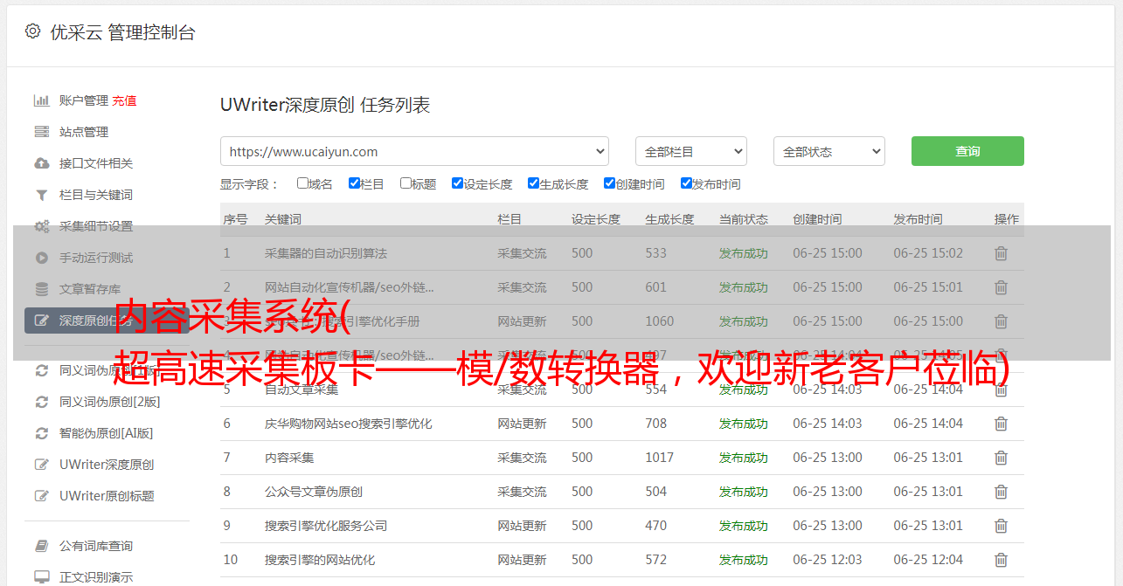Delete row 2 task with its trash icon
The width and height of the screenshot is (1123, 586).
point(1001,287)
